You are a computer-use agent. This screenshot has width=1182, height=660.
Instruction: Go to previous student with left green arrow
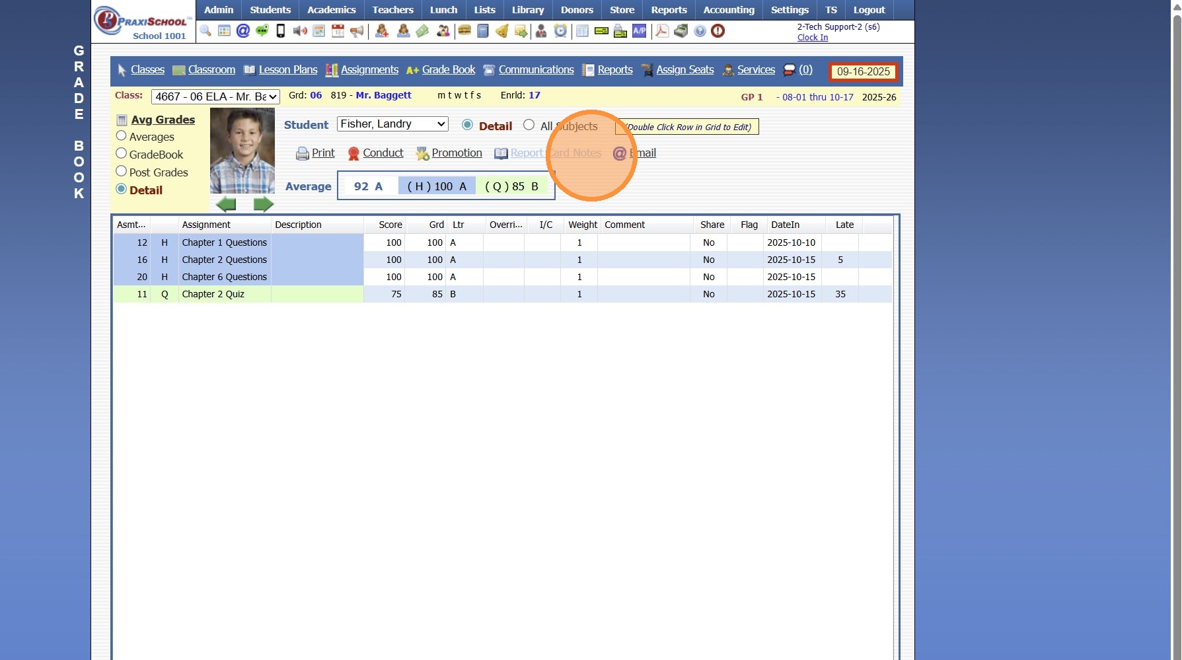coord(226,204)
